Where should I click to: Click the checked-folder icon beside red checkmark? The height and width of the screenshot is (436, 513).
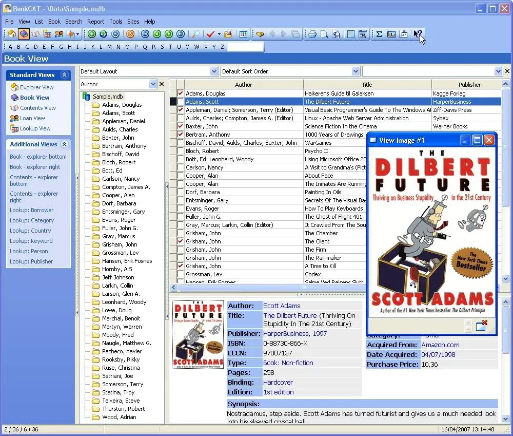pyautogui.click(x=228, y=34)
